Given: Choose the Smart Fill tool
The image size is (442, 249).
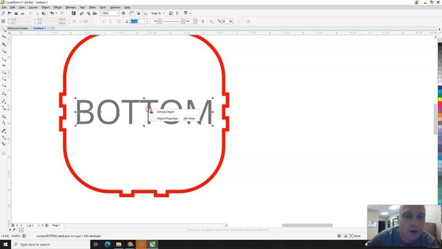Looking at the screenshot, I should tap(3, 144).
